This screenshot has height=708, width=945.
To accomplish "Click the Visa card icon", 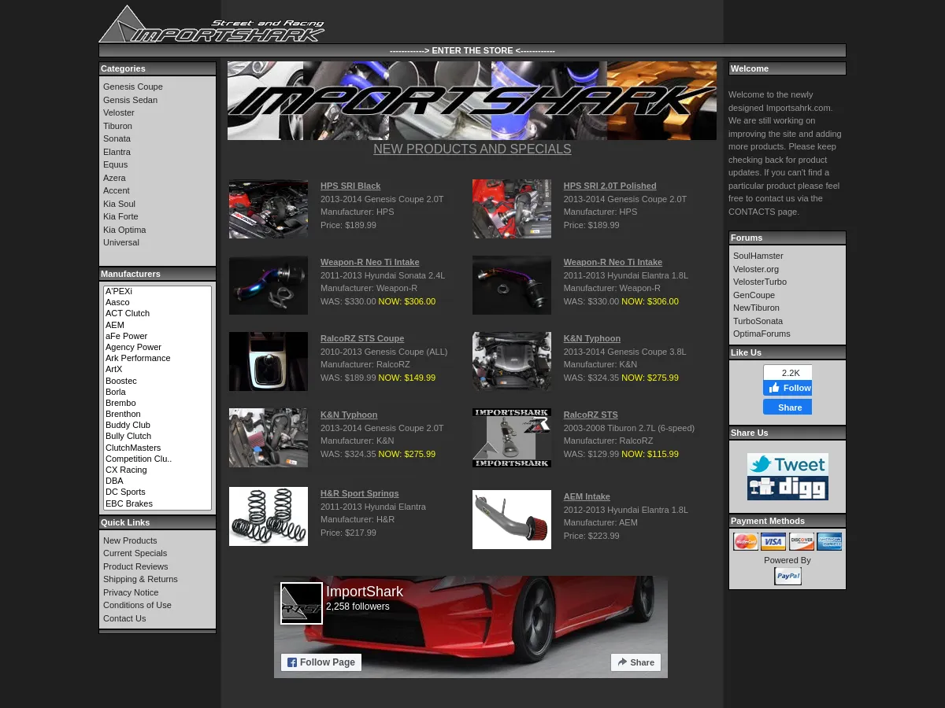I will [773, 541].
